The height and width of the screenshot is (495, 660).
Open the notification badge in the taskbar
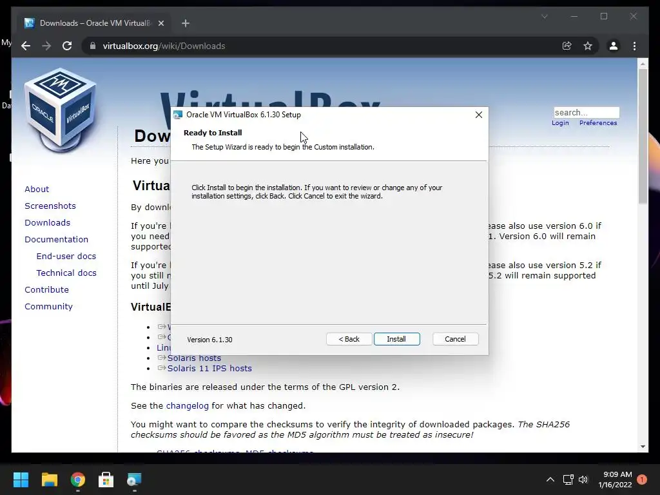tap(642, 480)
